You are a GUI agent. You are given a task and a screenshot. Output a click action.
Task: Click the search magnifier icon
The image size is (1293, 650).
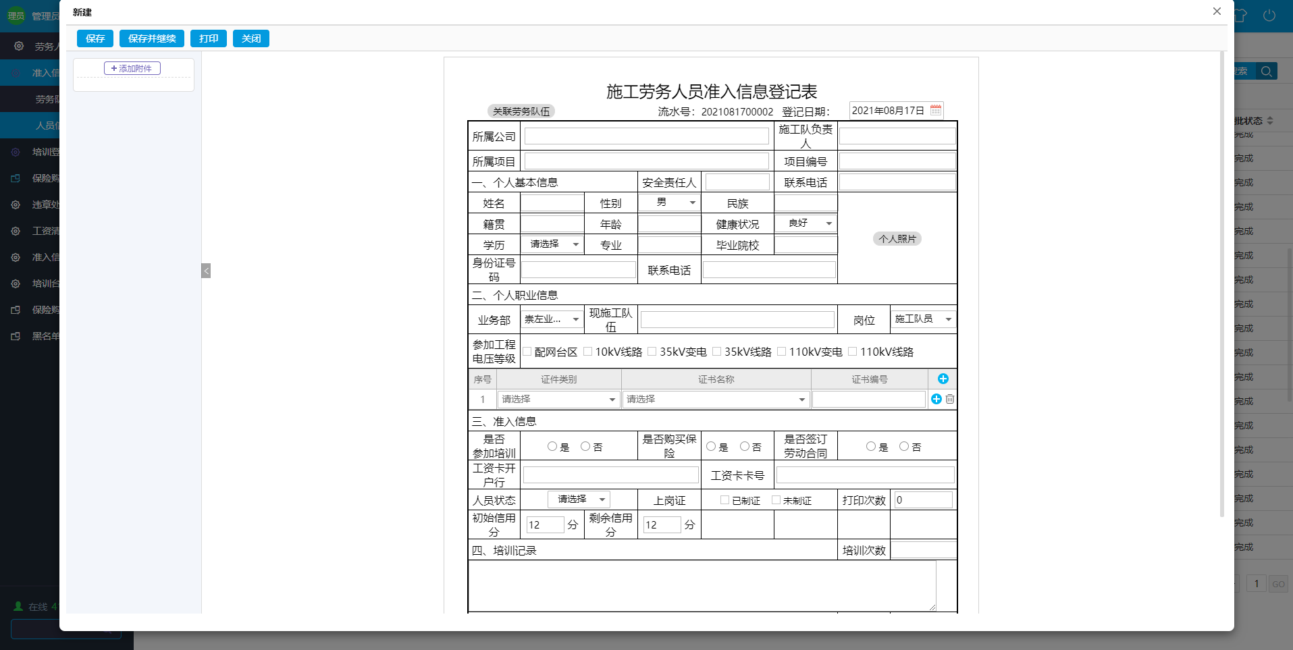pos(1267,71)
